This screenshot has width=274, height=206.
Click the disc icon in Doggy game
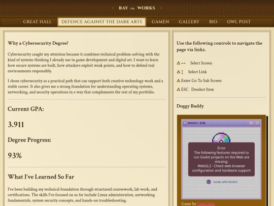tap(221, 138)
